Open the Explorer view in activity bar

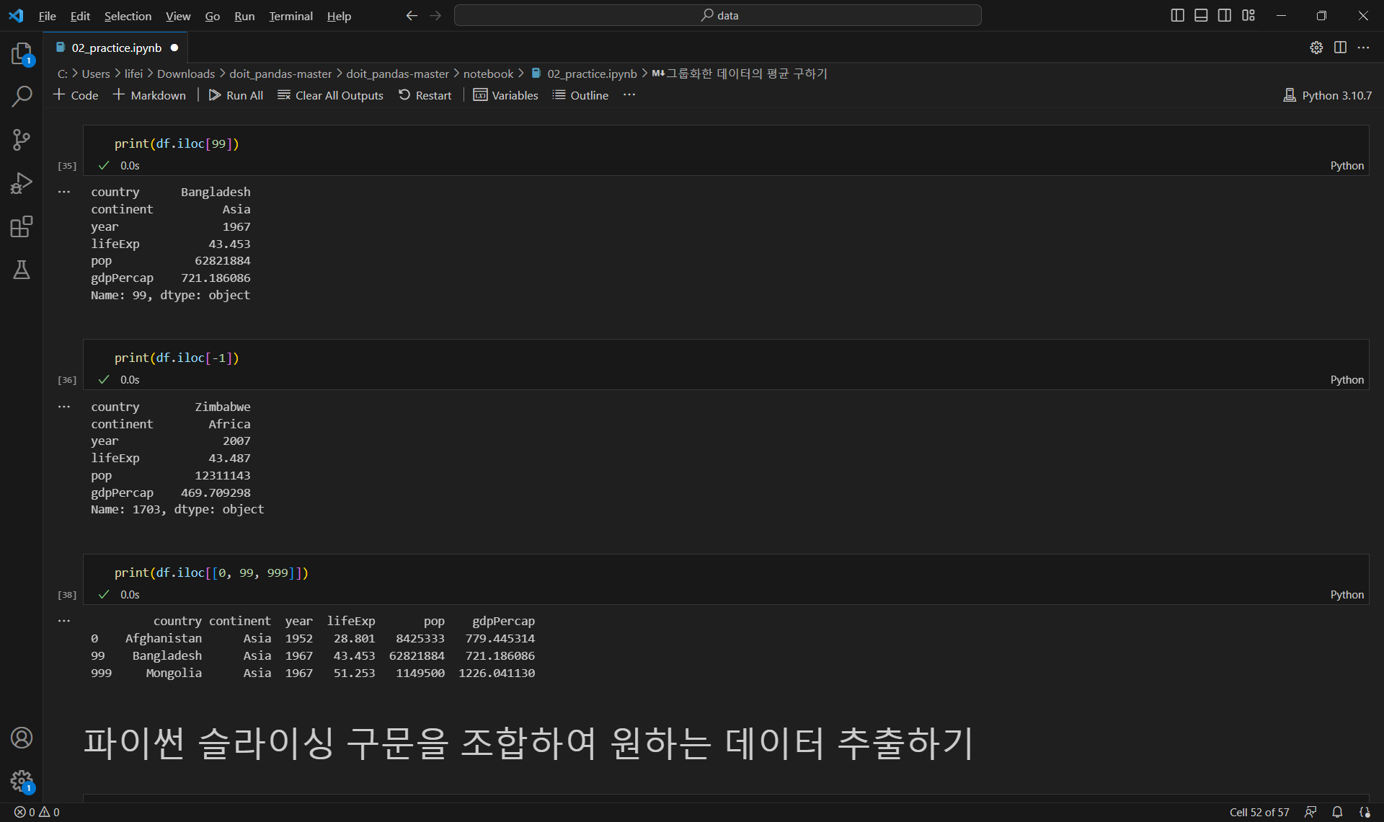22,54
